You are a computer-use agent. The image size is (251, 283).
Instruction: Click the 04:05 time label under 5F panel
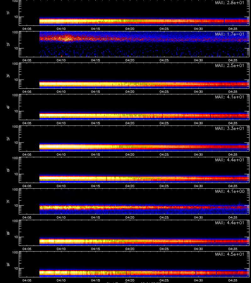pyautogui.click(x=27, y=154)
